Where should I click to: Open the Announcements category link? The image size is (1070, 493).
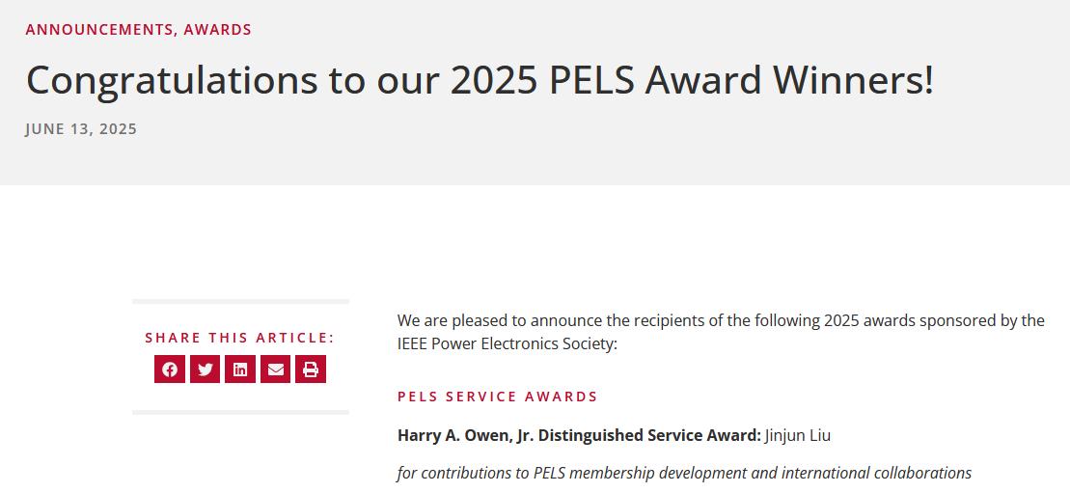point(98,30)
